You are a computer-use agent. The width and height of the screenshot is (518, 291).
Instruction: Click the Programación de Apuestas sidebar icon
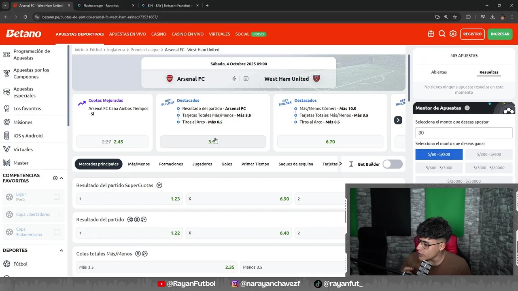(x=6, y=54)
